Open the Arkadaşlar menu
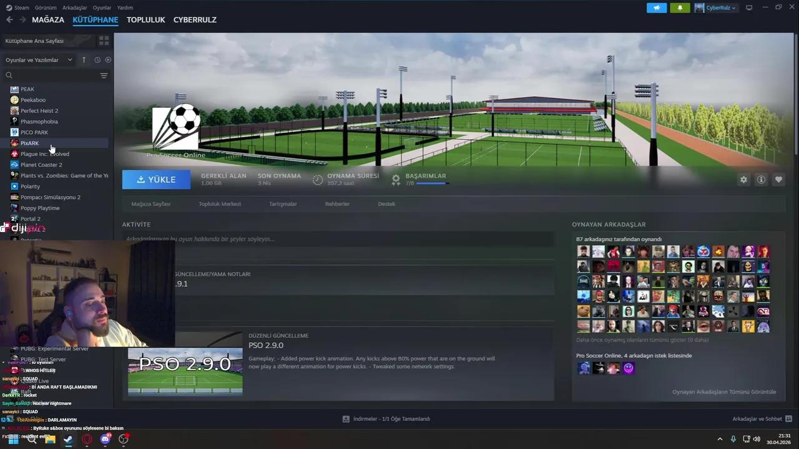799x449 pixels. pyautogui.click(x=75, y=7)
